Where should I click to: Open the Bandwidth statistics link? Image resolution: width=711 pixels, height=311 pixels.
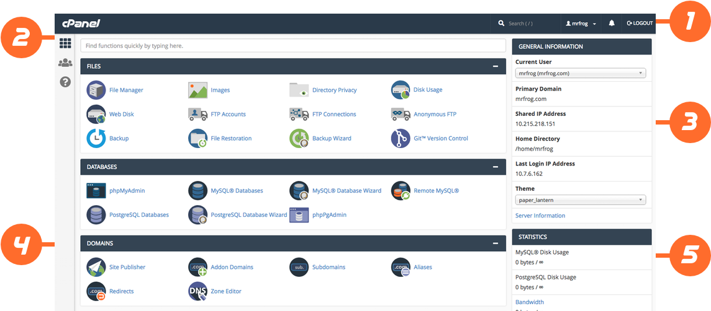pyautogui.click(x=530, y=302)
